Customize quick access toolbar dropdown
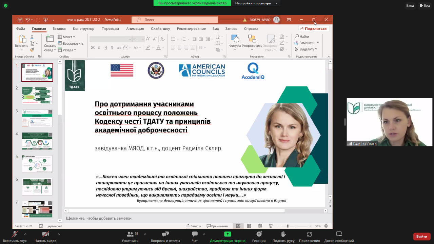This screenshot has height=244, width=434. (53, 20)
